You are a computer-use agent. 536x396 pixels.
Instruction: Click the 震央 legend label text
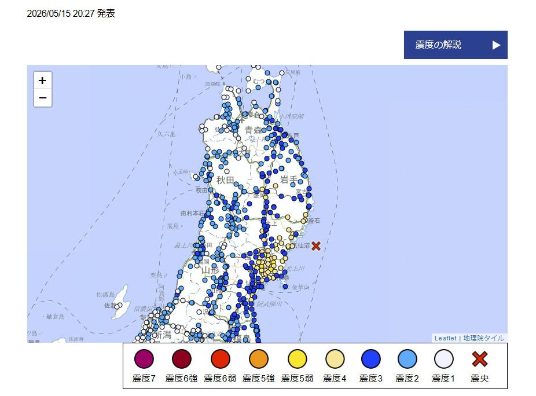pyautogui.click(x=480, y=378)
